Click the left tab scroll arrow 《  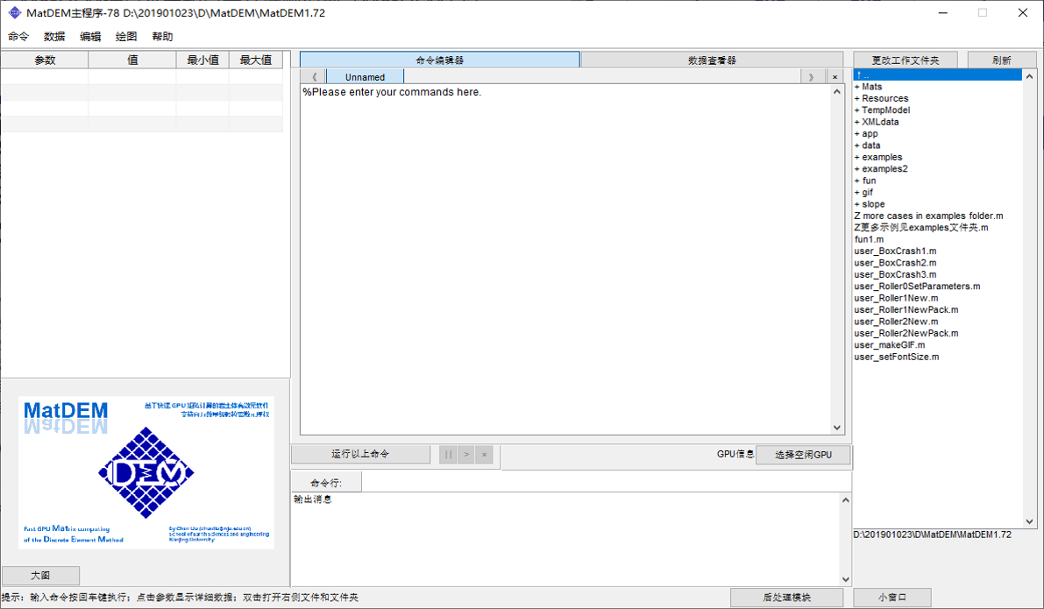(314, 76)
